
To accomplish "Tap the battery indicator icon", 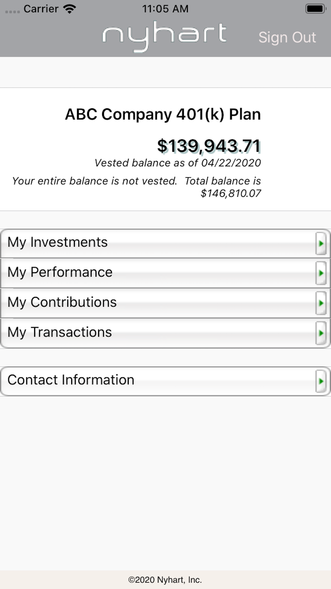I will click(x=315, y=9).
